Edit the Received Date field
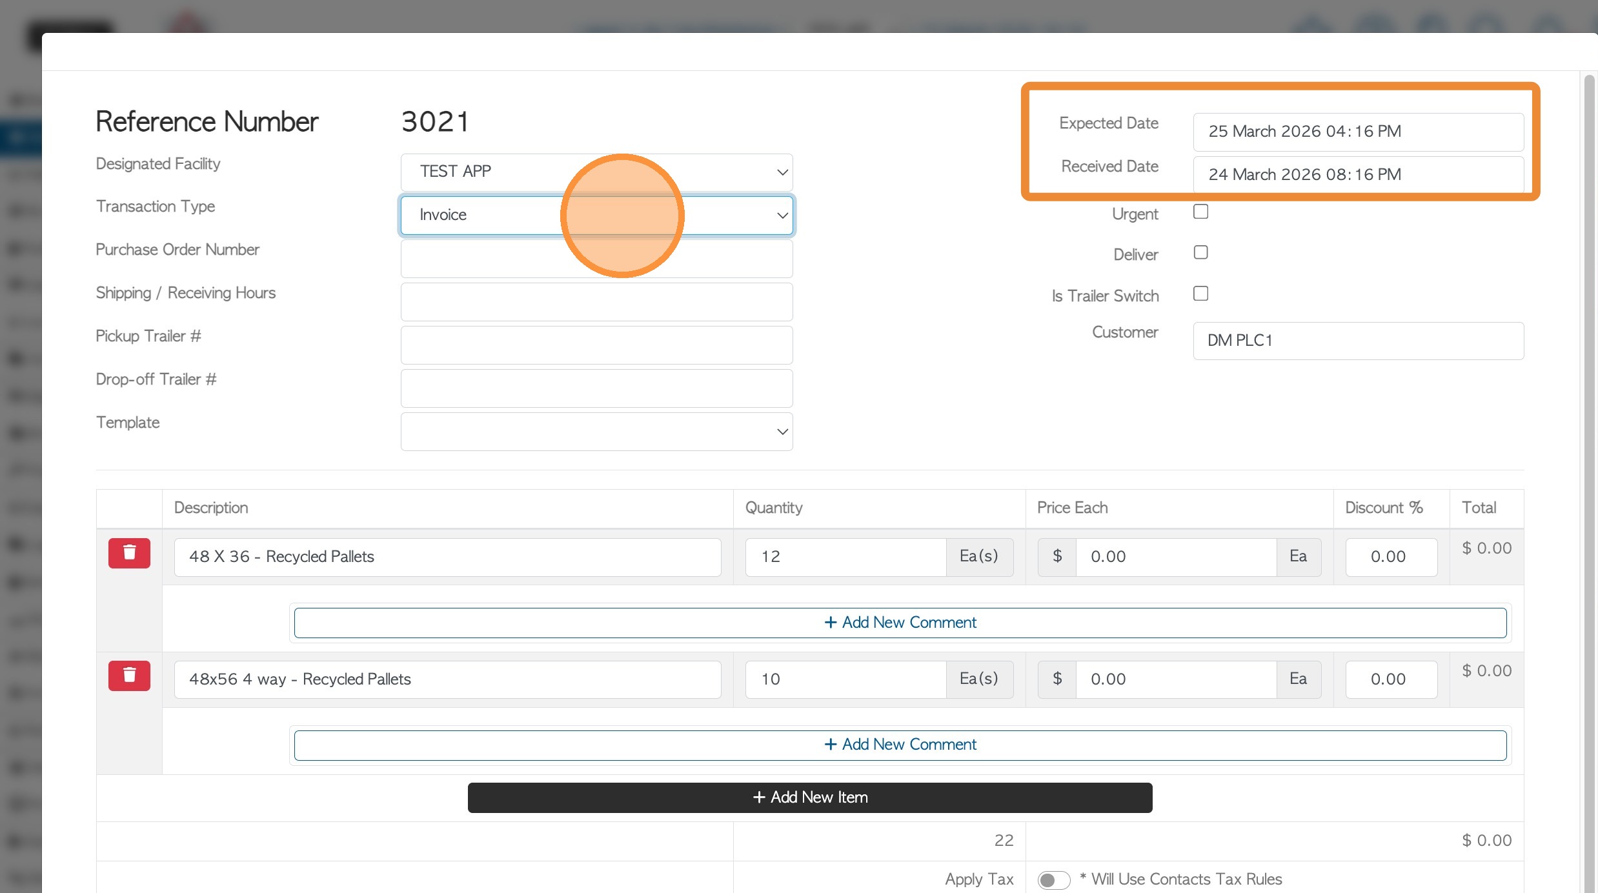This screenshot has height=893, width=1598. pyautogui.click(x=1358, y=175)
